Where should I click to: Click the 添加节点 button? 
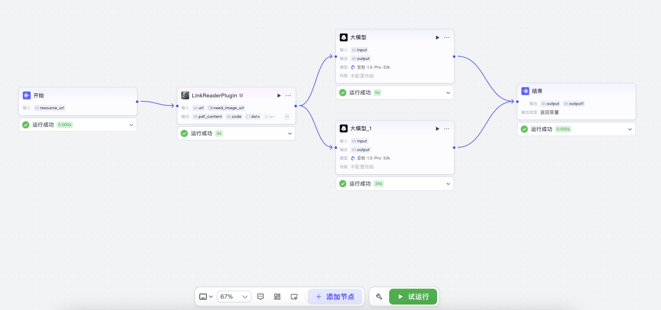(335, 297)
